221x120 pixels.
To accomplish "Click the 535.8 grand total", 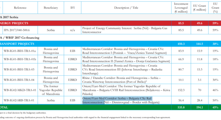I will pyautogui.click(x=181, y=107).
